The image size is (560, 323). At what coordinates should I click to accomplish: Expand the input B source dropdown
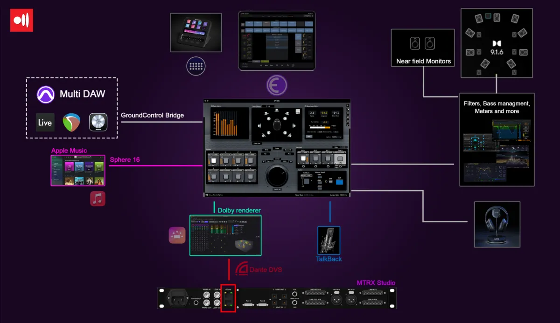225,154
